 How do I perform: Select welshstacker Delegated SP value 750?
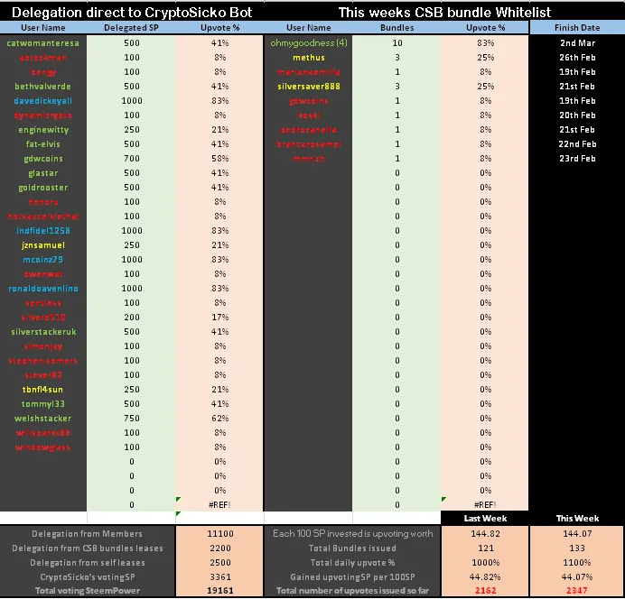coord(132,419)
